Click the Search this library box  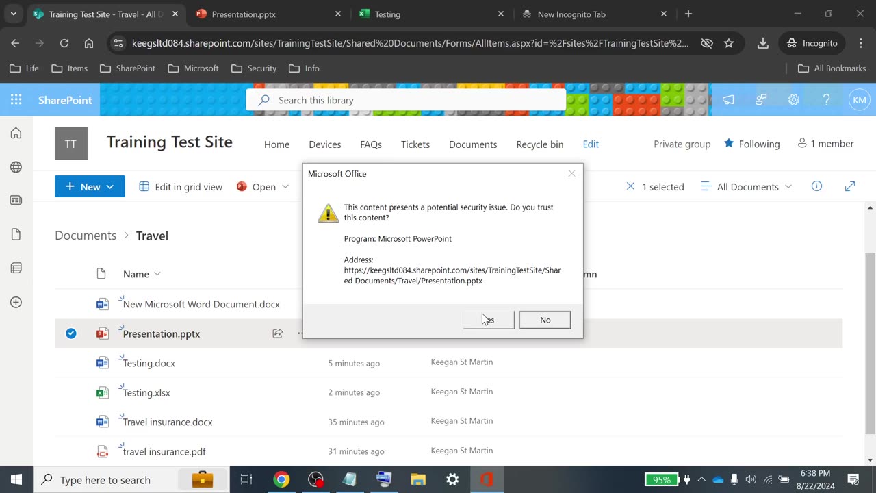pos(406,100)
